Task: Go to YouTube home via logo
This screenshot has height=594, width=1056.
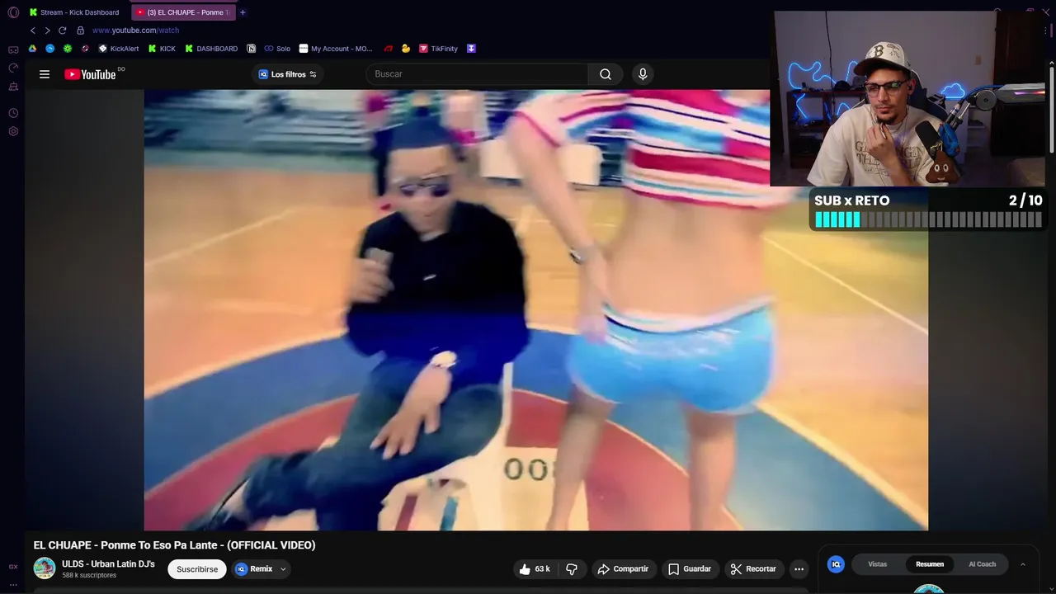Action: tap(90, 74)
